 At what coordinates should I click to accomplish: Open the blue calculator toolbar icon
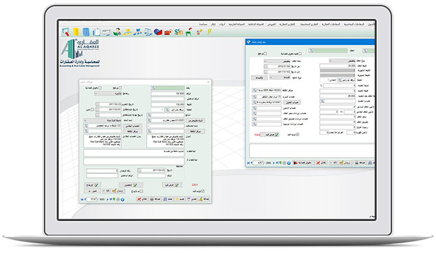[x=86, y=32]
